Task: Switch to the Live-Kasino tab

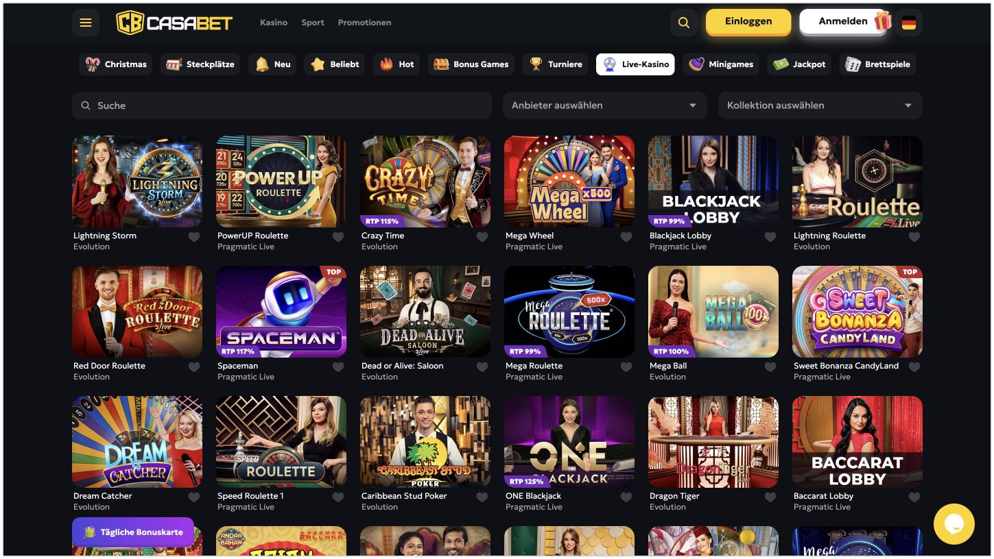Action: [x=635, y=64]
